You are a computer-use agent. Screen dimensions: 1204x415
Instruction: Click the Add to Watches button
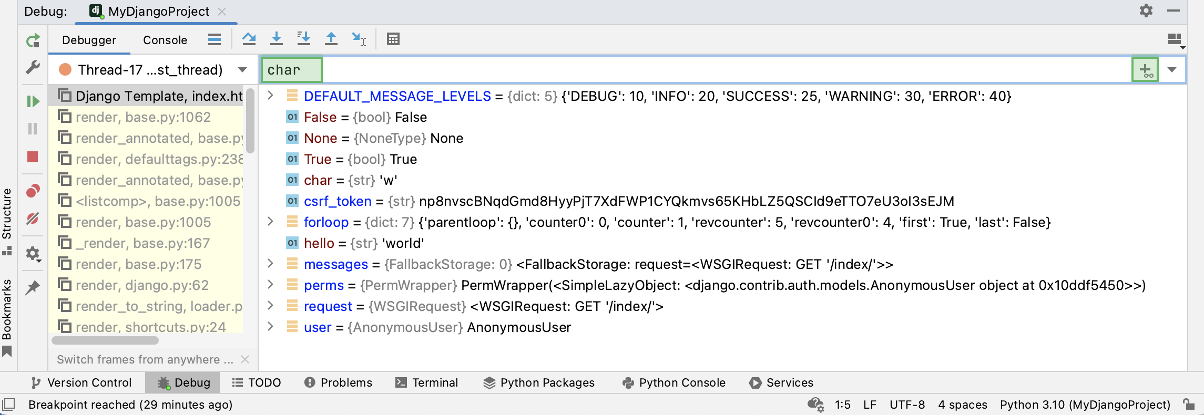point(1145,70)
